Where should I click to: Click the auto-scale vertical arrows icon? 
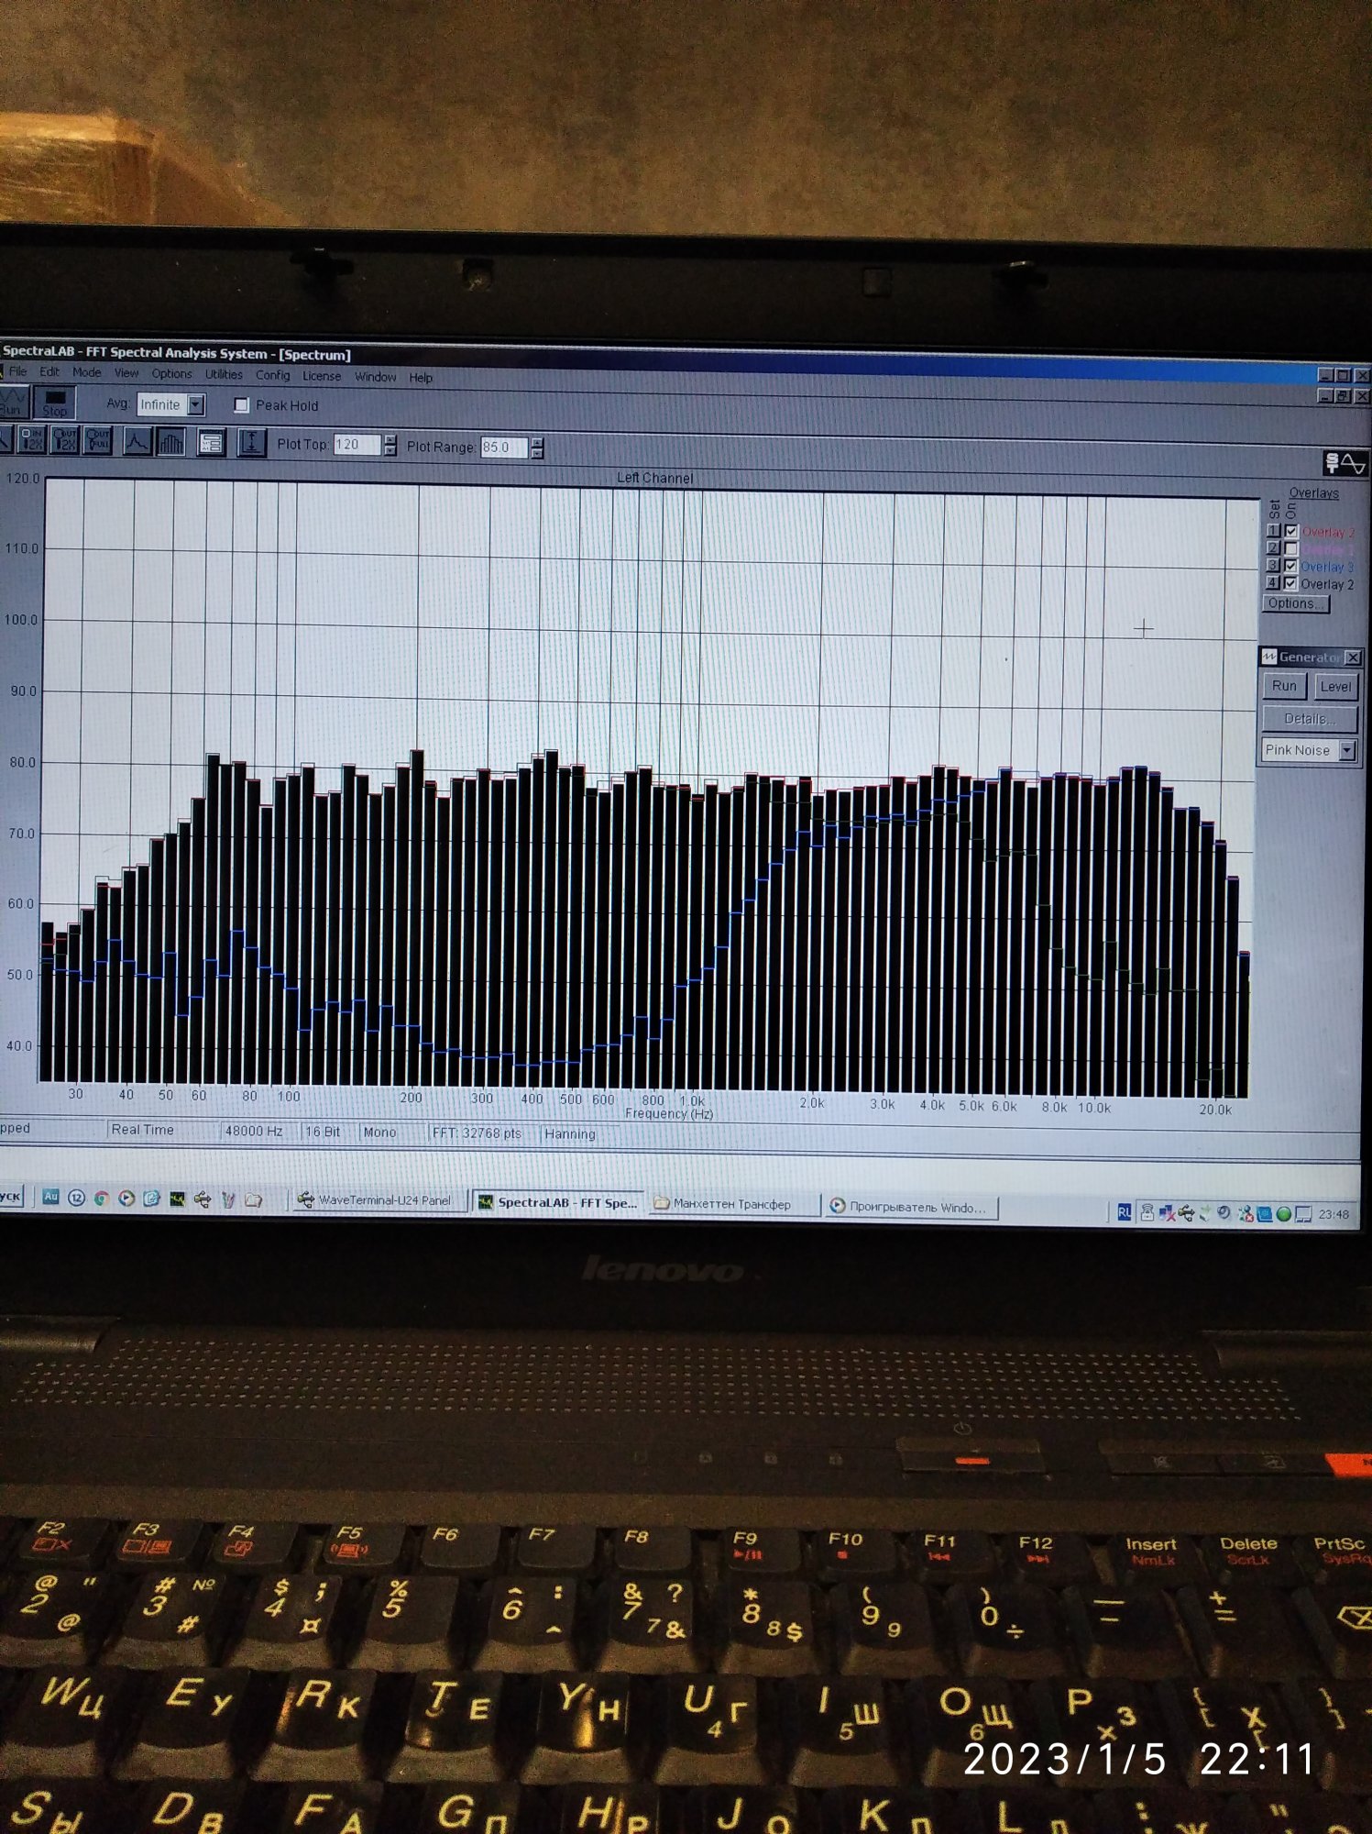250,444
